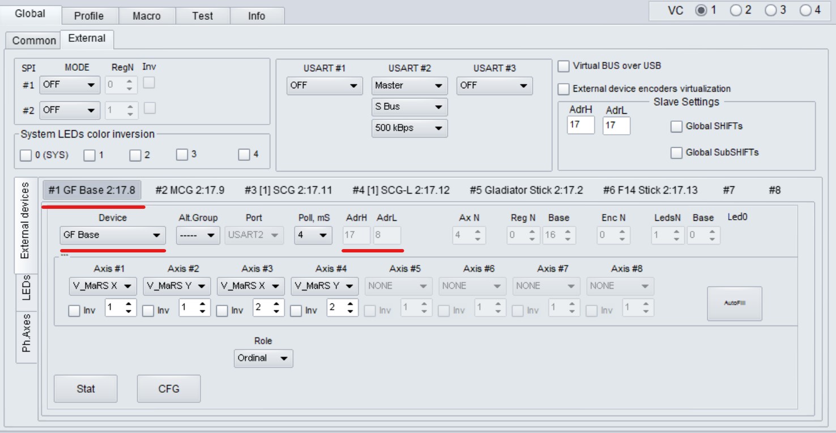The width and height of the screenshot is (836, 433).
Task: Open the LEDs vertical side tab
Action: point(26,288)
